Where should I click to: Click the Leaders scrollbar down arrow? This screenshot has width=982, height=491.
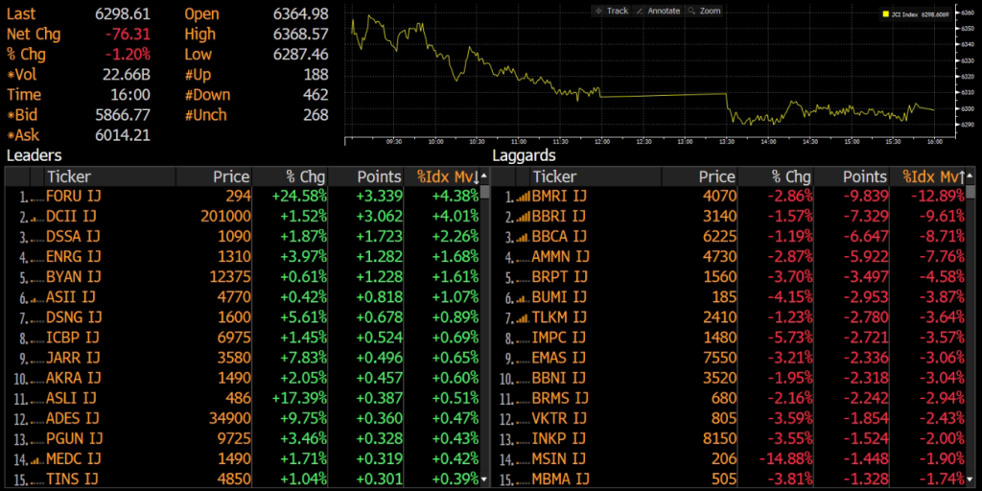click(x=484, y=480)
